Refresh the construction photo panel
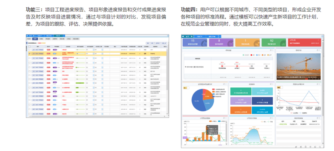 click(317, 50)
